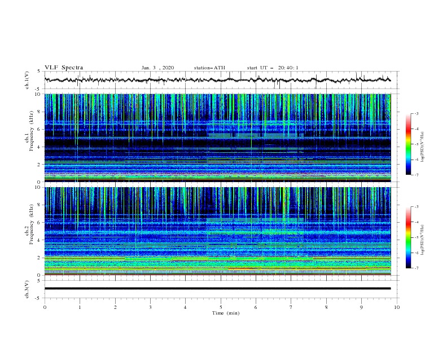Viewport: 447px width, 345px height.
Task: Click the '7' tick on Time axis
Action: pos(291,307)
